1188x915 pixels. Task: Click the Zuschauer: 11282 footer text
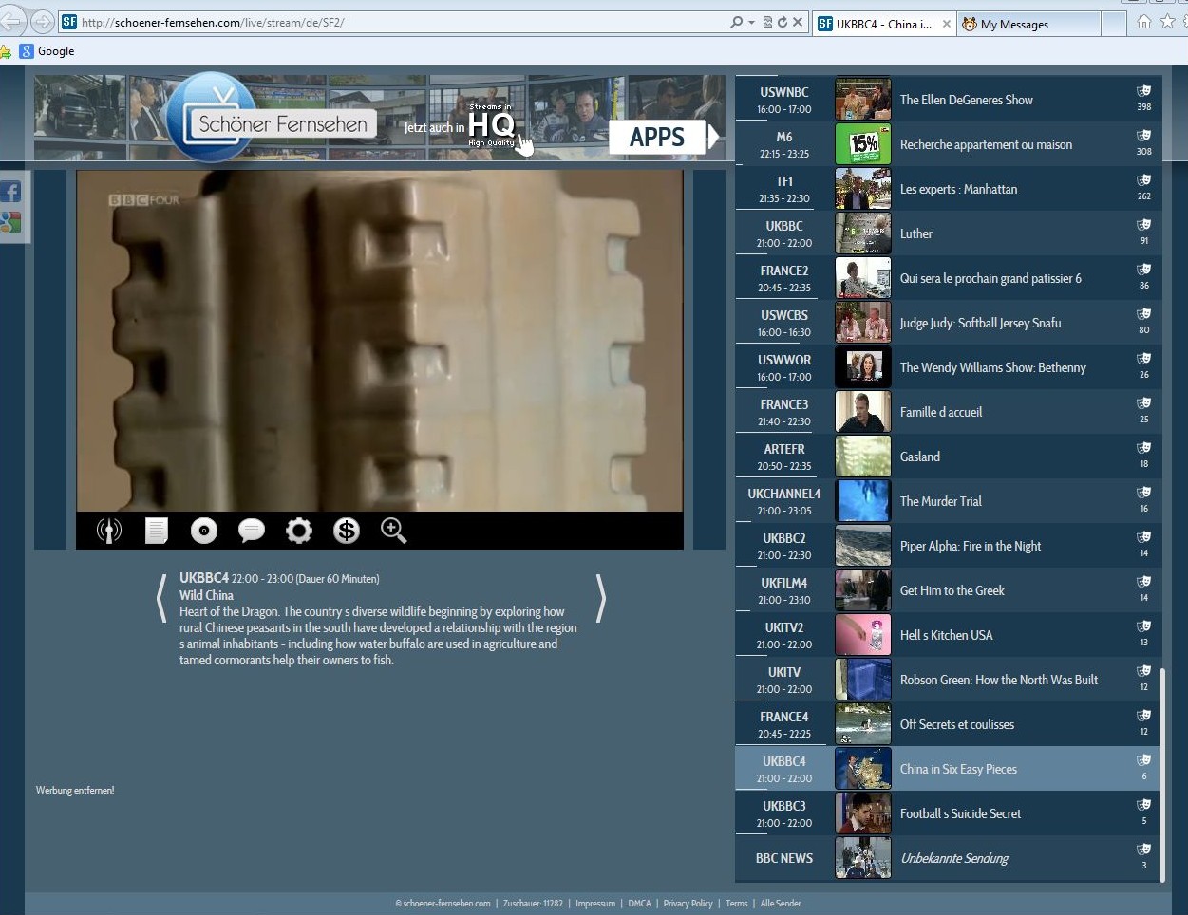(533, 903)
